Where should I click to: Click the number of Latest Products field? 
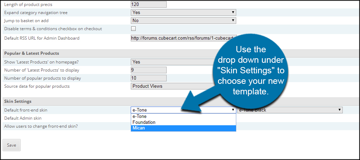pos(148,70)
